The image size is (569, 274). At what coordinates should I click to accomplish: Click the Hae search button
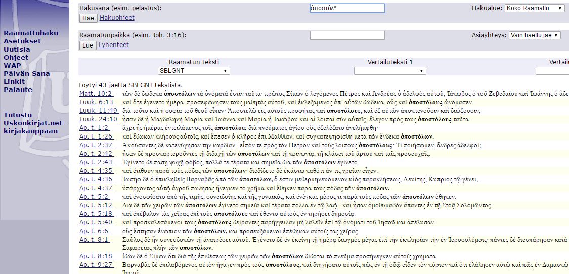point(88,18)
